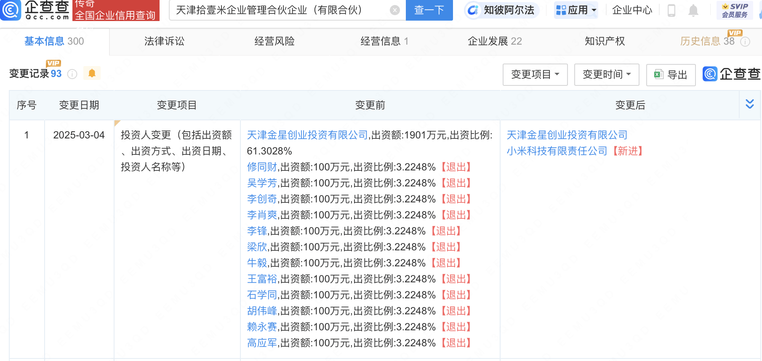Click the 应用 grid icon
The width and height of the screenshot is (762, 361).
561,10
